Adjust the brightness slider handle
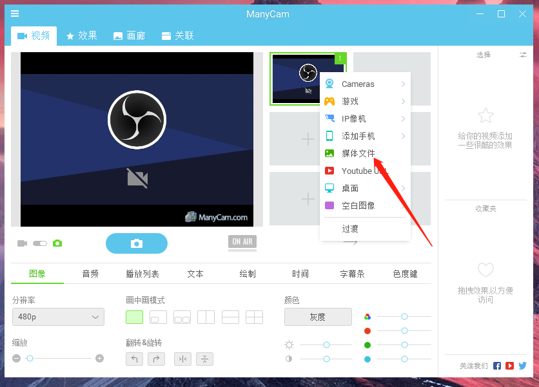Viewport: 539px width, 387px height. 327,345
